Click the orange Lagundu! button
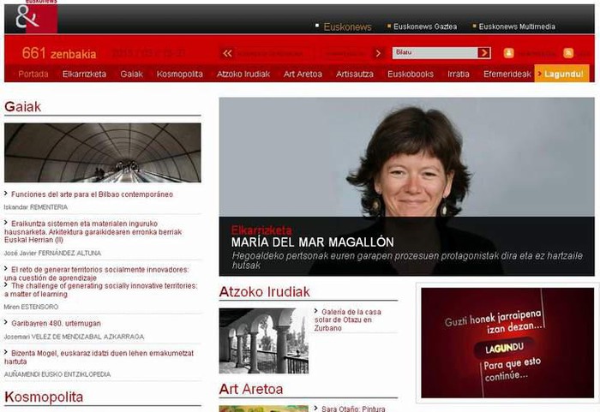600x412 pixels. [x=561, y=74]
